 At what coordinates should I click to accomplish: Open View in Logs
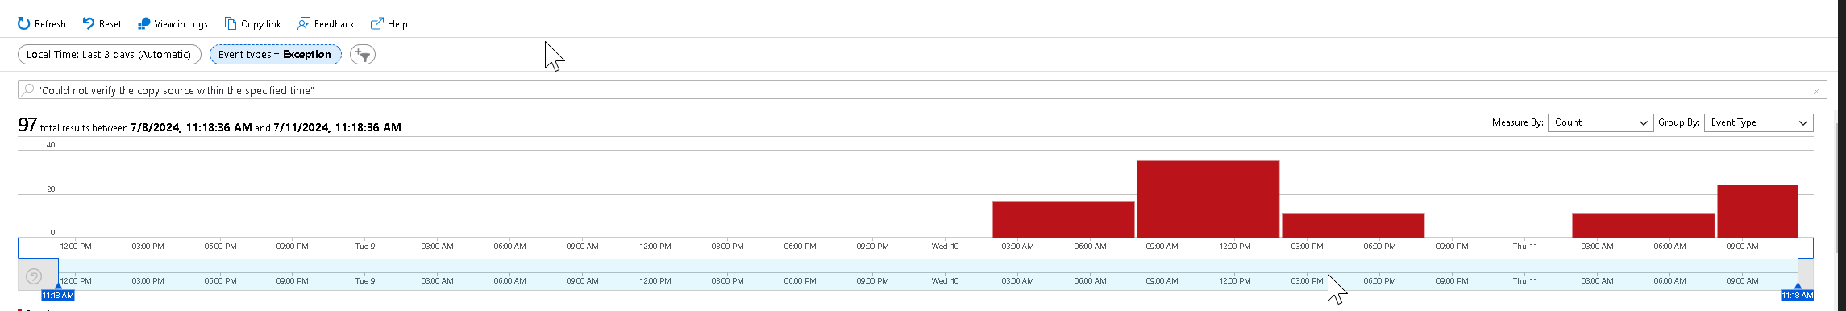[x=173, y=24]
